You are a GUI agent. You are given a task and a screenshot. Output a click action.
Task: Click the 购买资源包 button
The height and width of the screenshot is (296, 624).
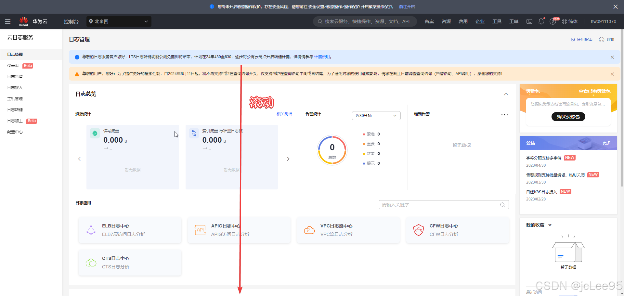point(568,117)
